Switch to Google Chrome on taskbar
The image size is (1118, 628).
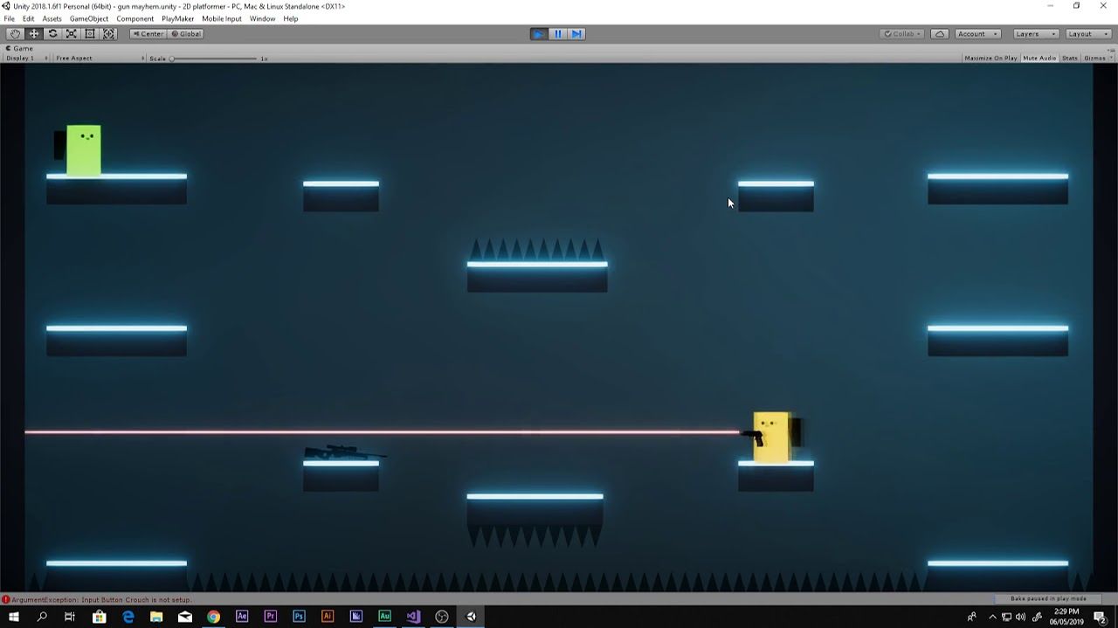213,617
